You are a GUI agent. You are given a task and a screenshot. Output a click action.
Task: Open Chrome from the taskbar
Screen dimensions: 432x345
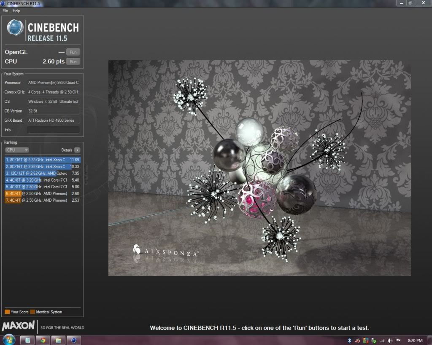[43, 340]
